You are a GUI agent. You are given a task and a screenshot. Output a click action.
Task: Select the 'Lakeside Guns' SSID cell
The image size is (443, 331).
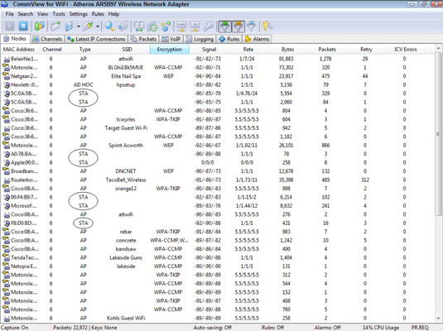point(126,257)
